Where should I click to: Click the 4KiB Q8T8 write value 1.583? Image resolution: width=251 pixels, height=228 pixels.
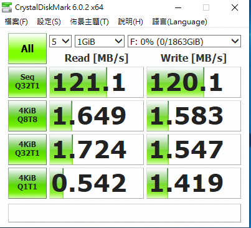(x=194, y=116)
